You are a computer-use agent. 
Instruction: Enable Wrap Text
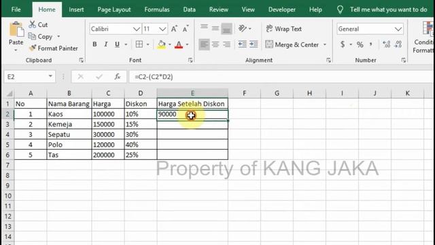point(284,29)
